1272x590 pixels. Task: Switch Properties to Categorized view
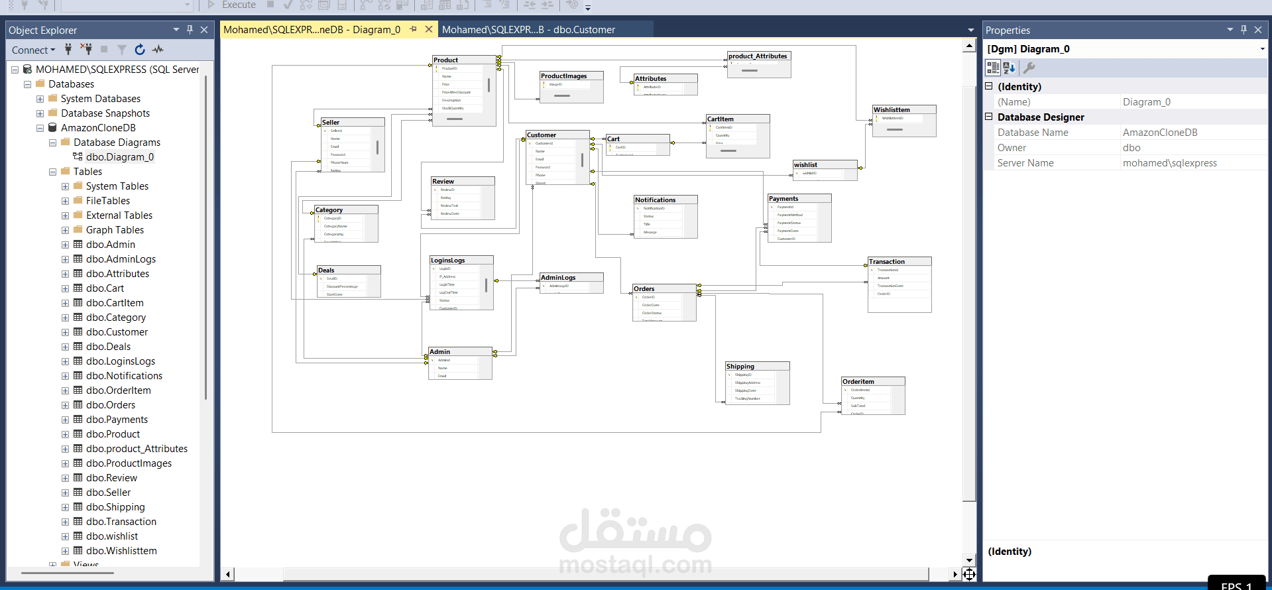pyautogui.click(x=993, y=68)
